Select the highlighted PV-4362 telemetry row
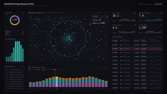 tap(137, 49)
